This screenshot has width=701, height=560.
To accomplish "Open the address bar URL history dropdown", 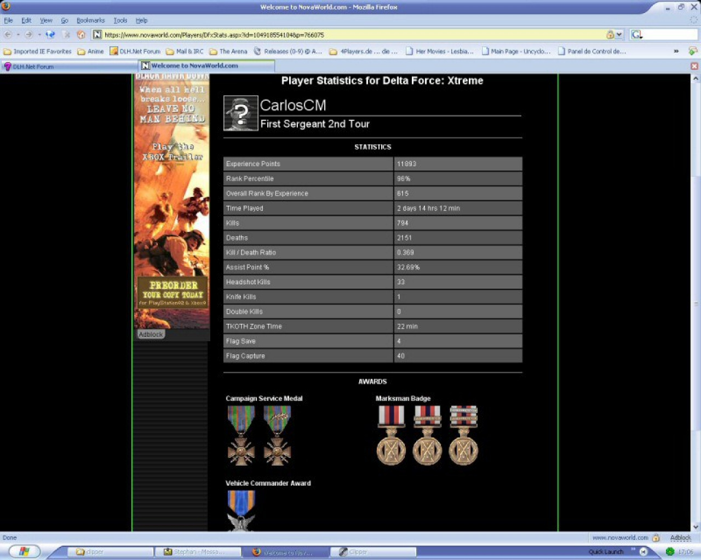I will pos(619,34).
